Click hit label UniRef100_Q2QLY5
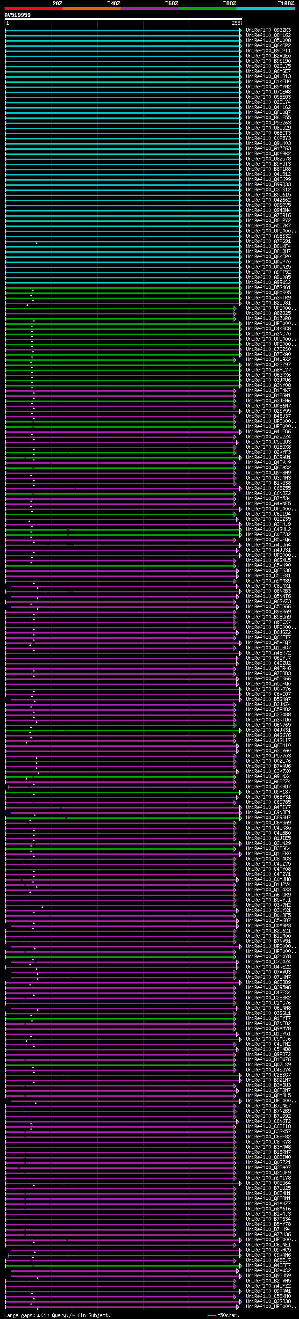299x1319 pixels. click(268, 66)
